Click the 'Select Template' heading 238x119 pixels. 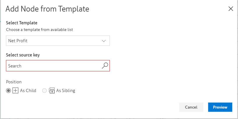point(22,23)
